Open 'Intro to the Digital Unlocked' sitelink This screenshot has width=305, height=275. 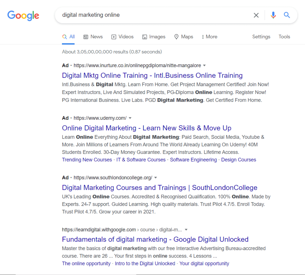point(145,263)
